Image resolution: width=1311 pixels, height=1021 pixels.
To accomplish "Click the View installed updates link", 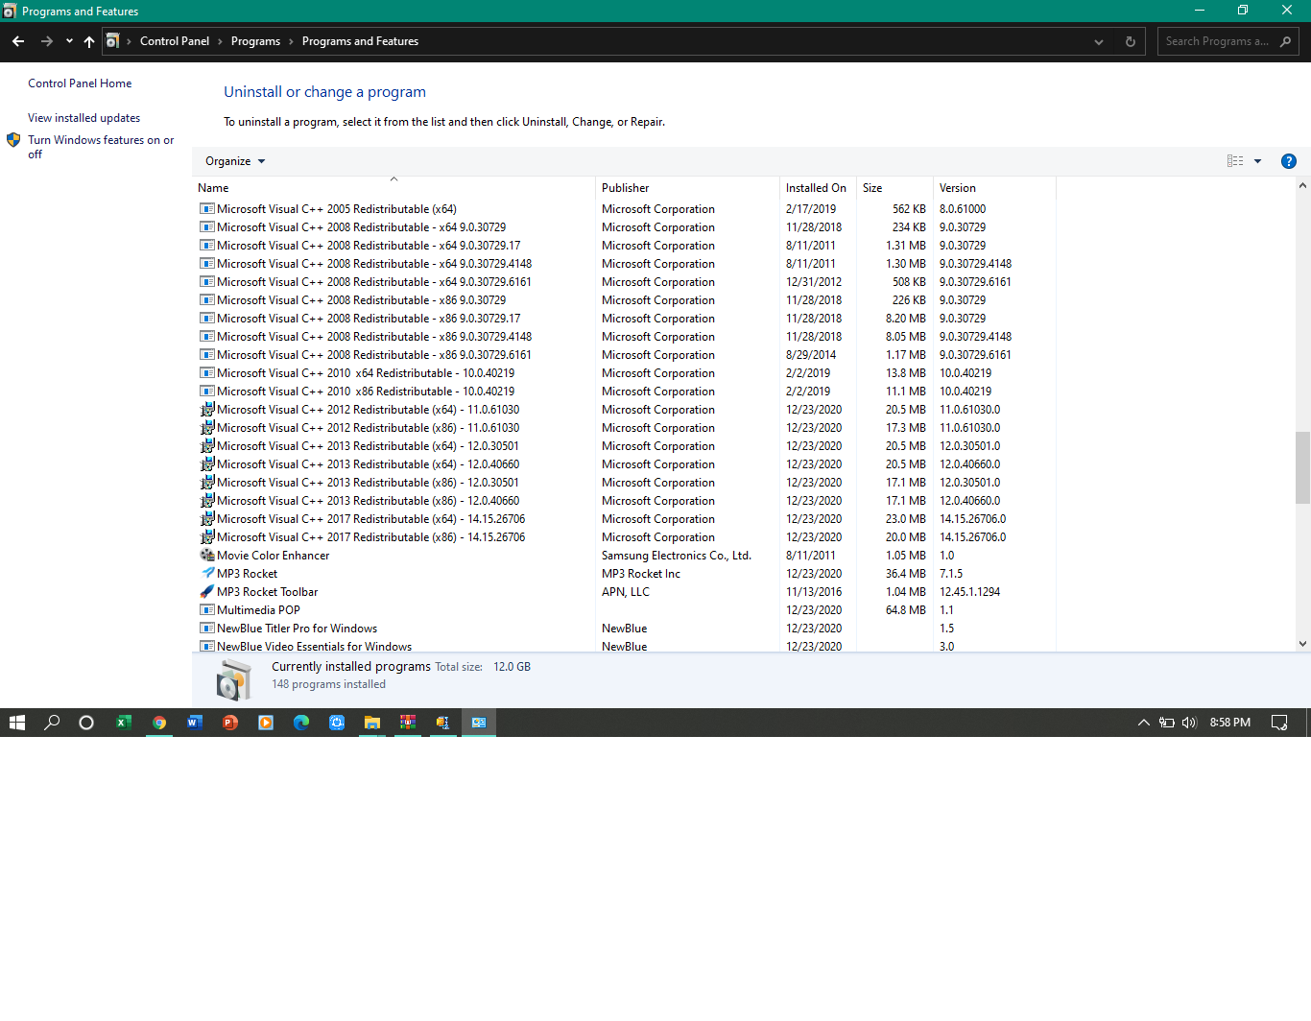I will pyautogui.click(x=83, y=117).
